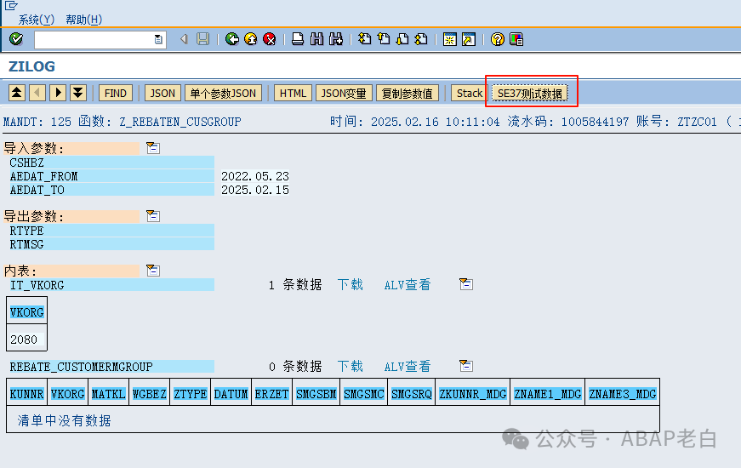This screenshot has height=468, width=741.
Task: Click the yellow Exit arrow icon
Action: tap(250, 39)
